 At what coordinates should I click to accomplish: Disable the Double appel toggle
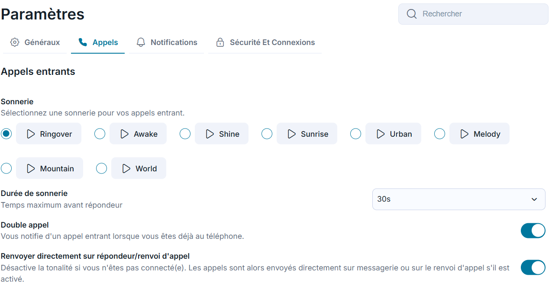533,231
